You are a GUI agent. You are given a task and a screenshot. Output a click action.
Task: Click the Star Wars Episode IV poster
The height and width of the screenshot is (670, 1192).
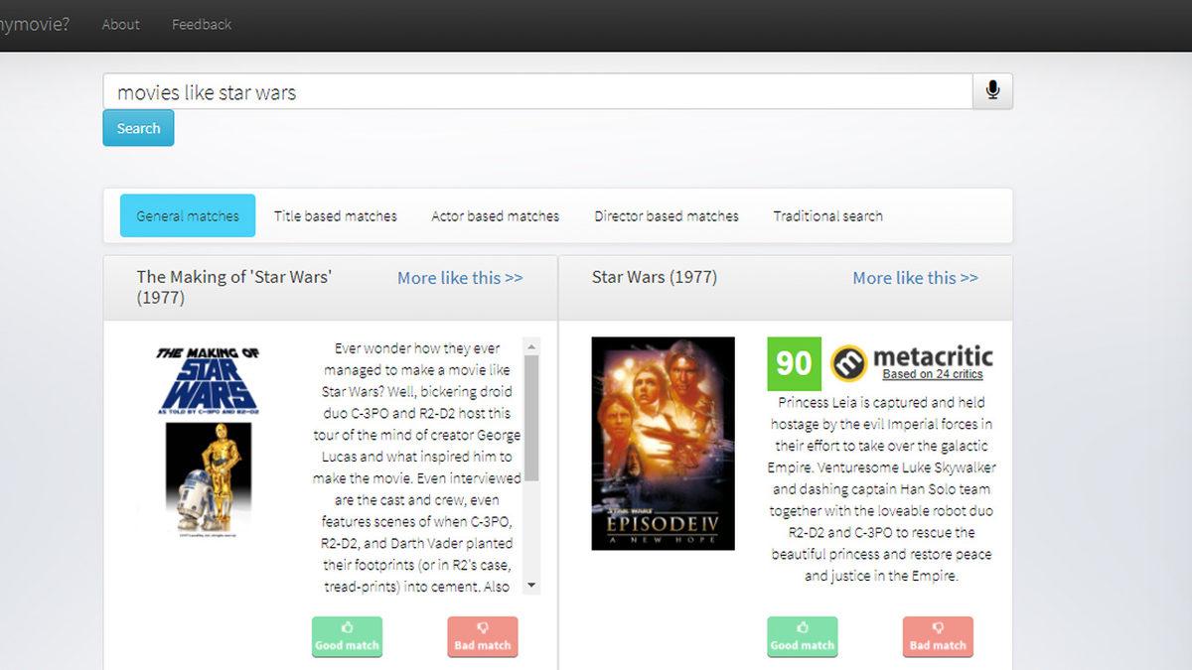pos(663,443)
